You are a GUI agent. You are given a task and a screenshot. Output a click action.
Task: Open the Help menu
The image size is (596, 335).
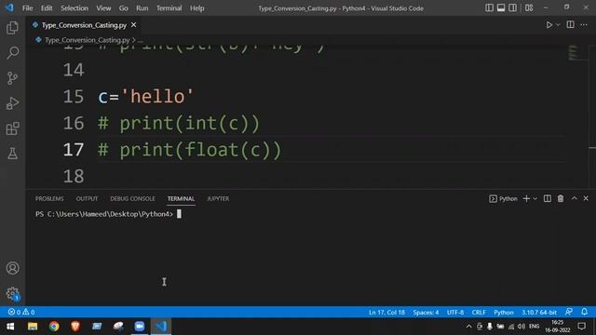[x=196, y=8]
